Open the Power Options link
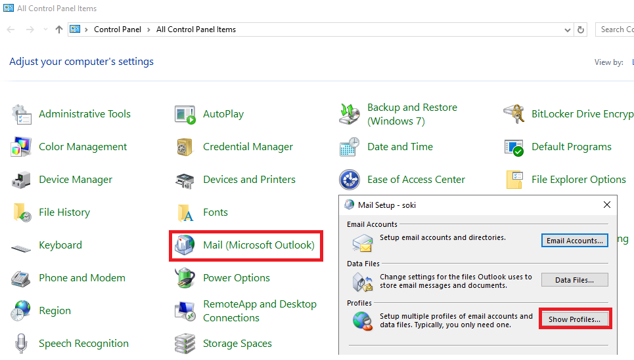The image size is (634, 360). (x=237, y=278)
